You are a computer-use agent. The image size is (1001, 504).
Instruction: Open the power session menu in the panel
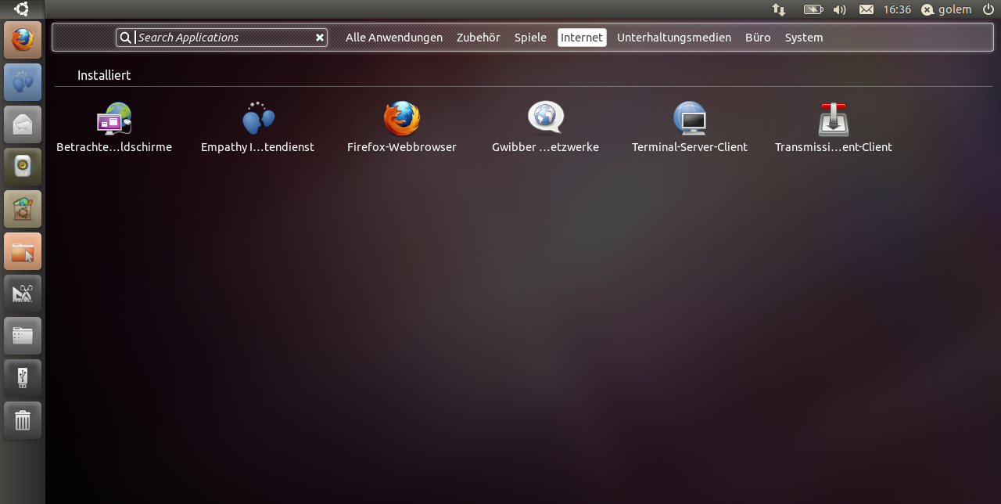(x=988, y=9)
